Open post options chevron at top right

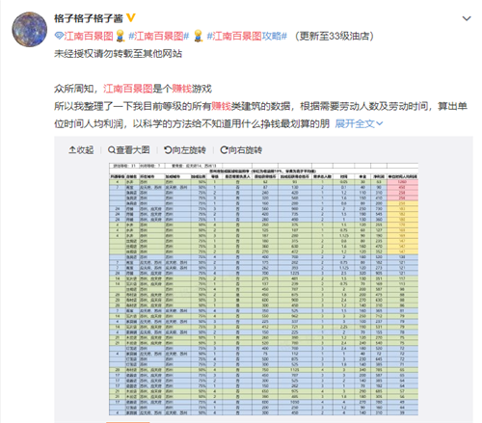coord(467,18)
